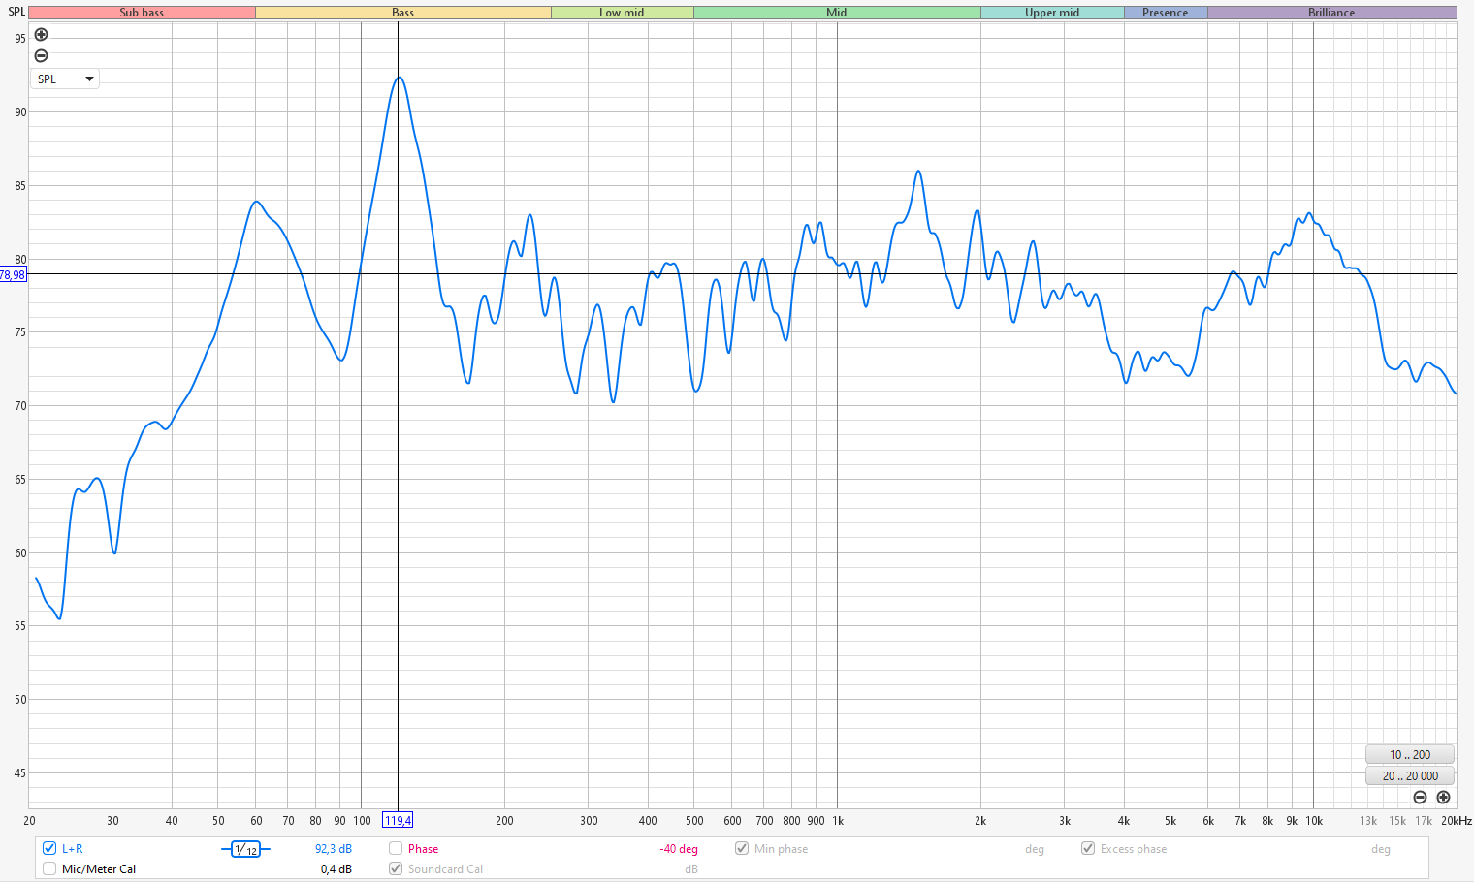Click the 1/12 smoothing trace icon
This screenshot has width=1474, height=882.
coord(245,849)
